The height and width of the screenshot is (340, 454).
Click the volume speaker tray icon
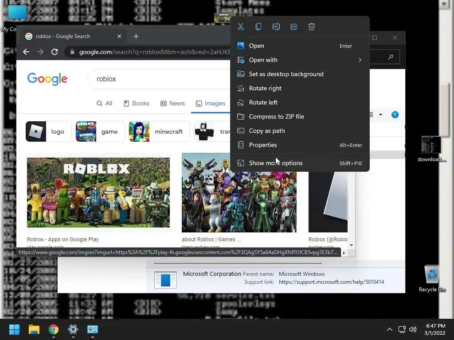413,329
